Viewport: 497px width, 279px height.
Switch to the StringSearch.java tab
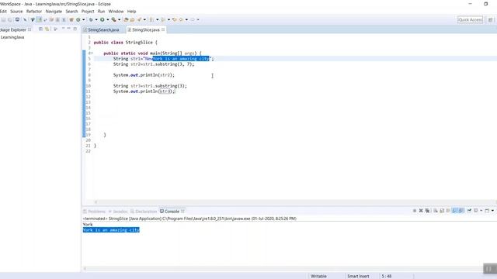tap(103, 29)
